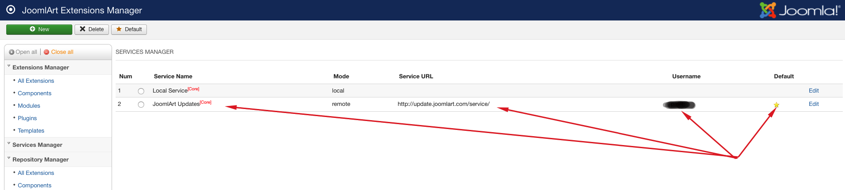Select the Local Service radio button
The image size is (845, 190).
coord(141,91)
